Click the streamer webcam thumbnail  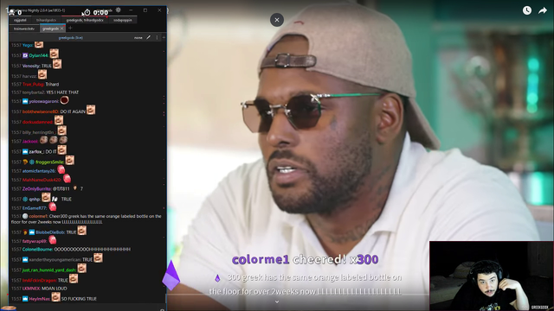click(491, 276)
